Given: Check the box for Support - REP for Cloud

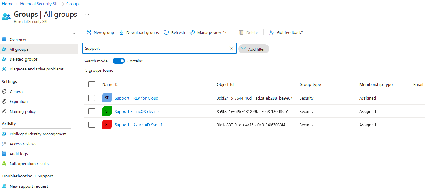Looking at the screenshot, I should (91, 98).
